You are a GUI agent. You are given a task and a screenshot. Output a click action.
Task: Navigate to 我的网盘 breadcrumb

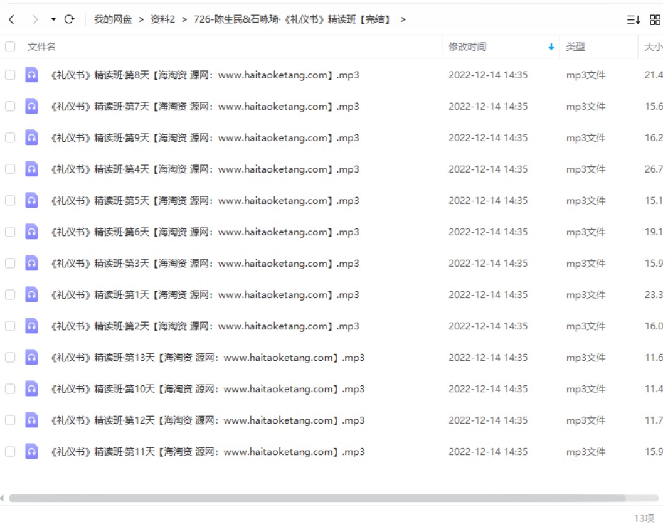click(113, 19)
